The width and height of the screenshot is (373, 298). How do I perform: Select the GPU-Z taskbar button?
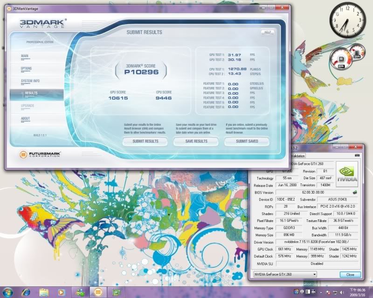(x=116, y=292)
